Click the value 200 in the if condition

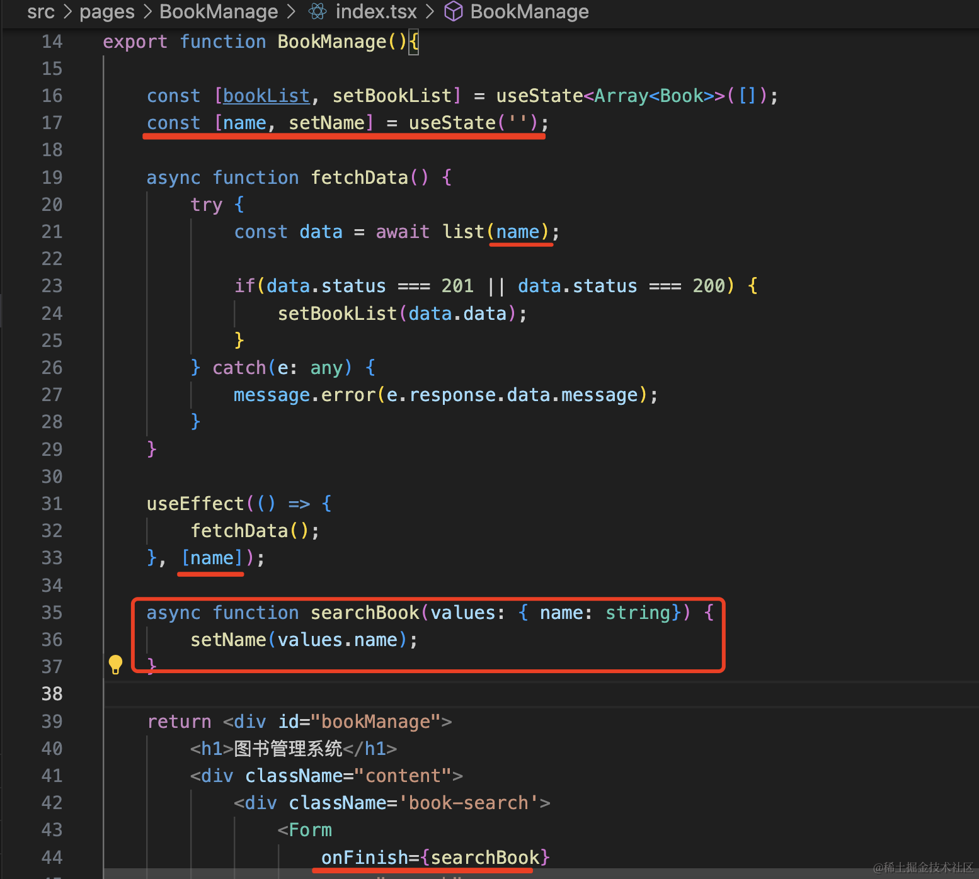[709, 286]
